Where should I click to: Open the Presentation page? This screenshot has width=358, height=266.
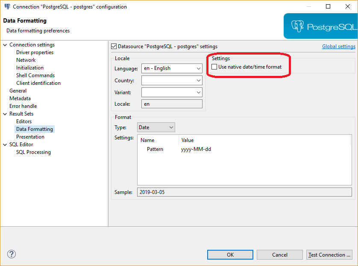30,137
